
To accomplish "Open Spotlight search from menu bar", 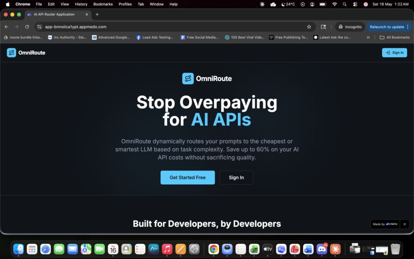I will 345,4.
